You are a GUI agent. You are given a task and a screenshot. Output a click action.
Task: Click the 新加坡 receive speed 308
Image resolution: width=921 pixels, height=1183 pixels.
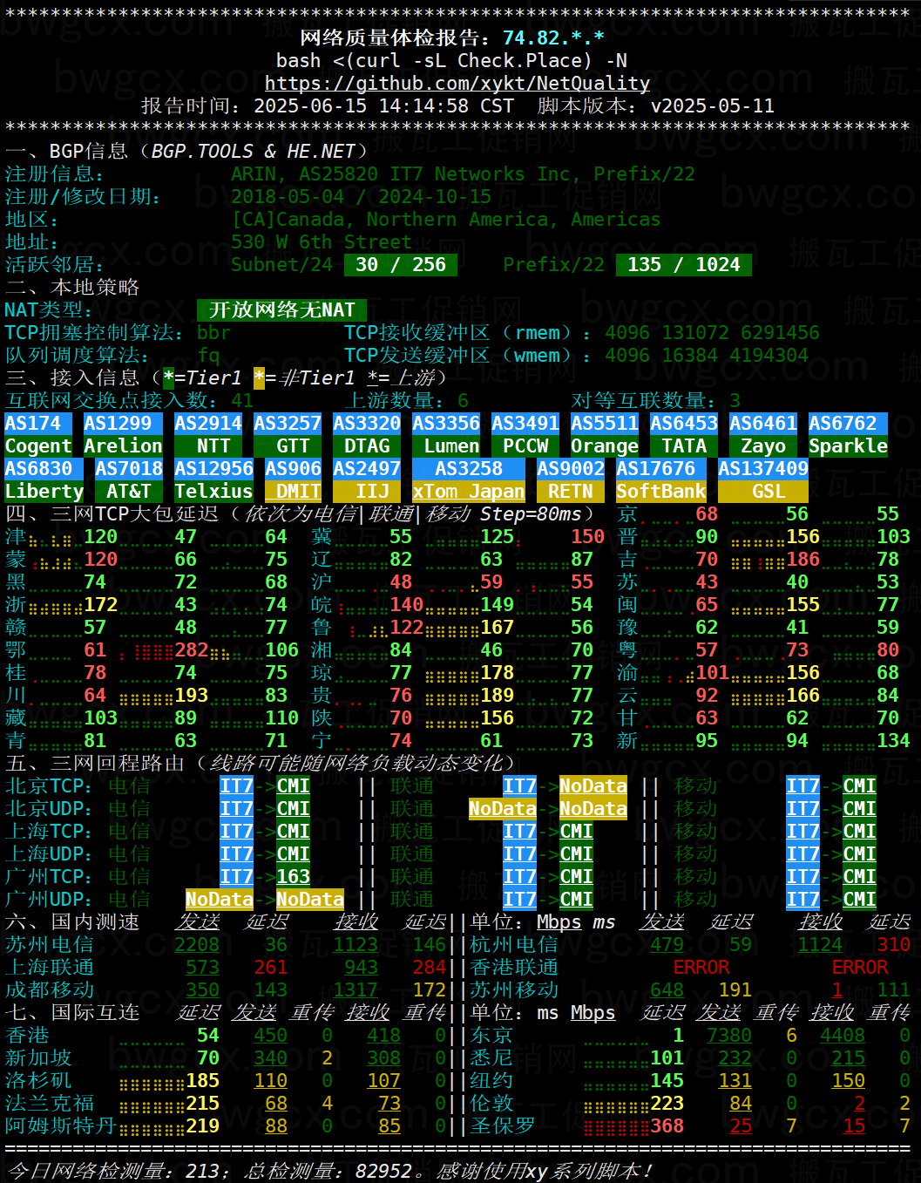[x=383, y=1057]
